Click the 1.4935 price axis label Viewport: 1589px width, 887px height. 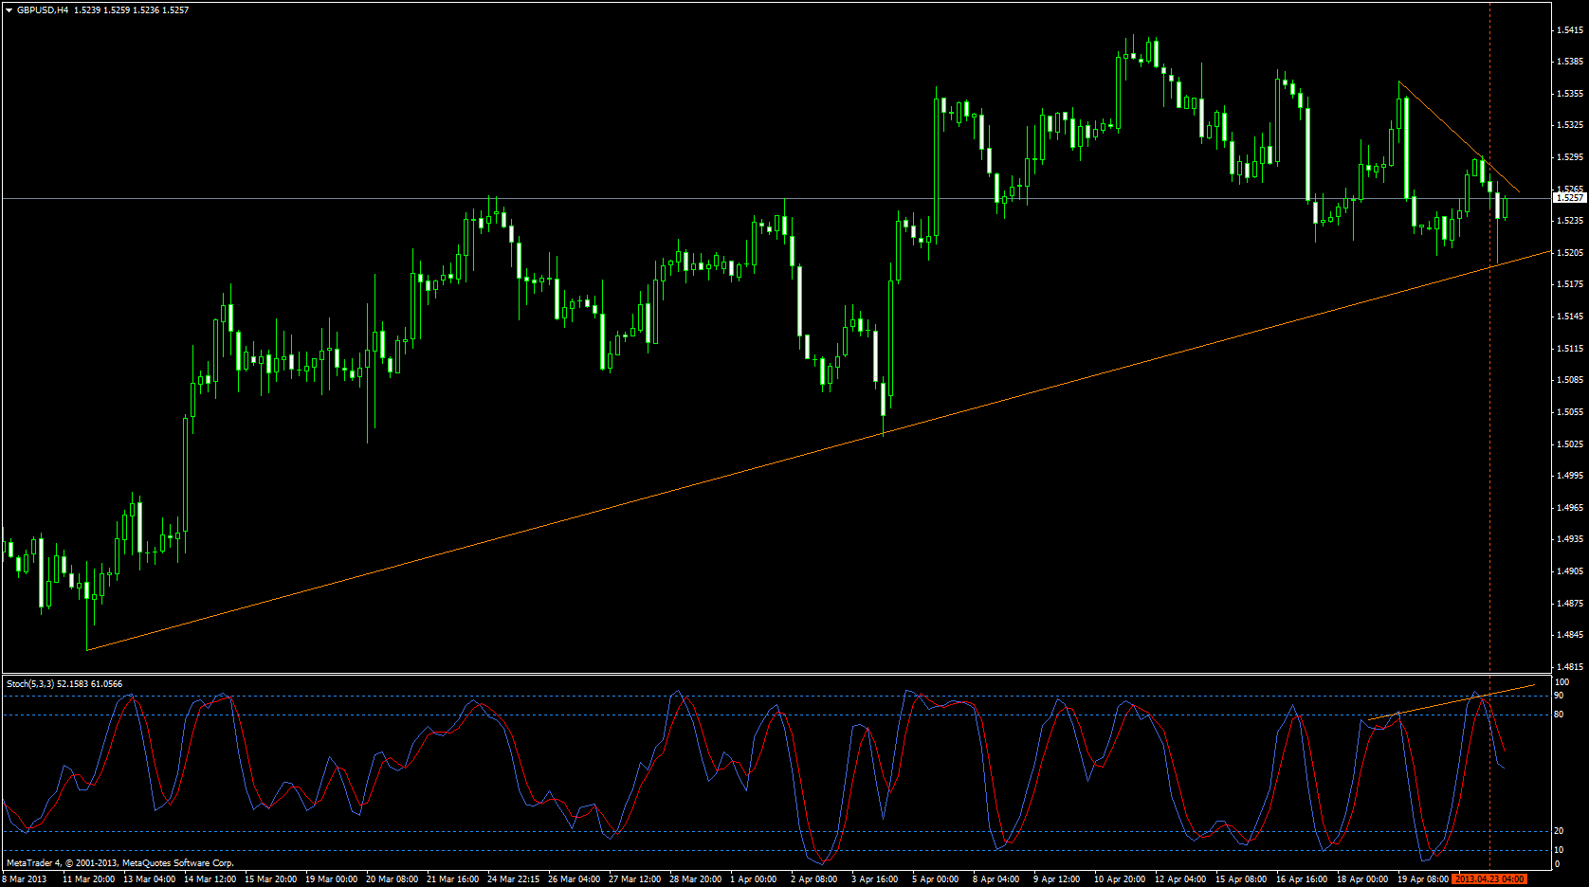click(x=1569, y=539)
